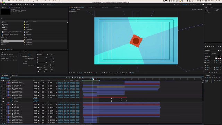Collapse the Layer Animation layer properties
Screen dimensions: 222x125
(x=7, y=97)
